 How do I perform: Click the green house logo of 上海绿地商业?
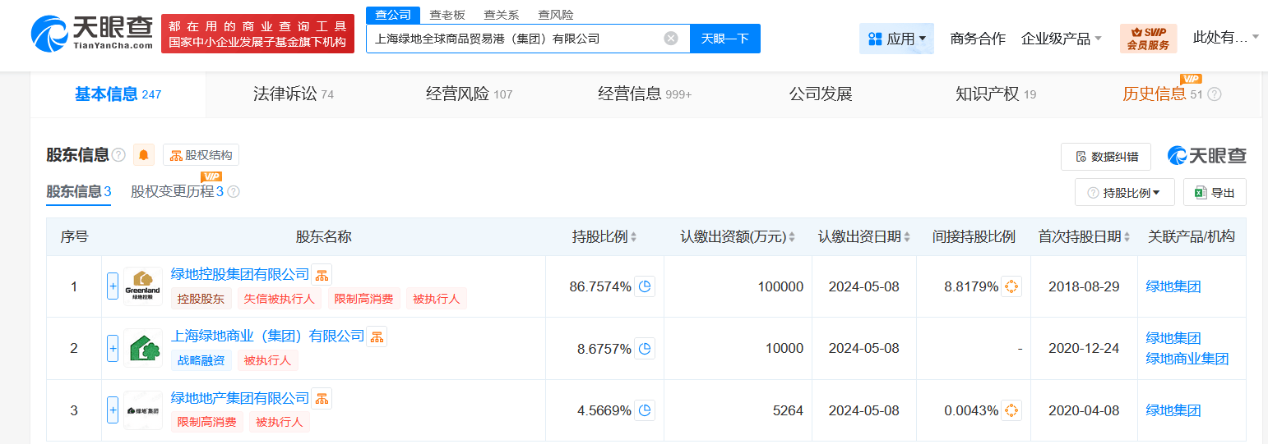[143, 349]
